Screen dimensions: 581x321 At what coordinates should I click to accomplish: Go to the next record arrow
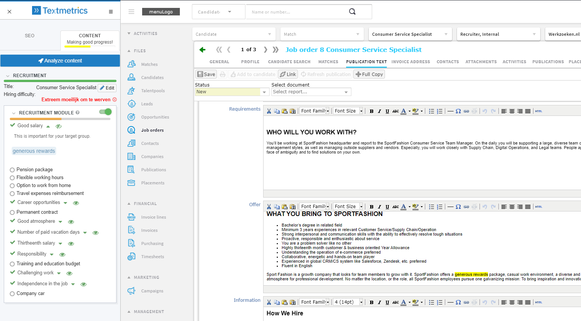[x=265, y=50]
